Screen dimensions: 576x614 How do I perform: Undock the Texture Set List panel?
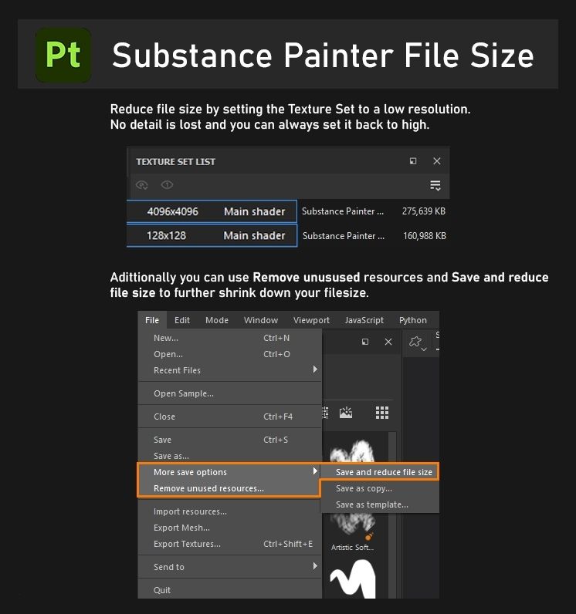pos(413,161)
